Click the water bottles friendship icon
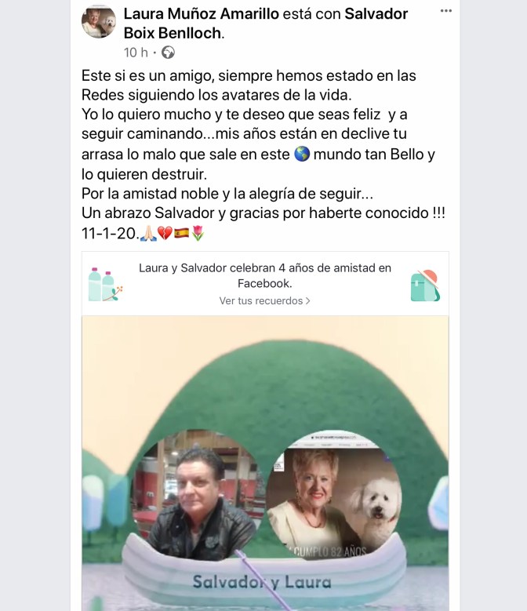The image size is (527, 611). pyautogui.click(x=105, y=285)
